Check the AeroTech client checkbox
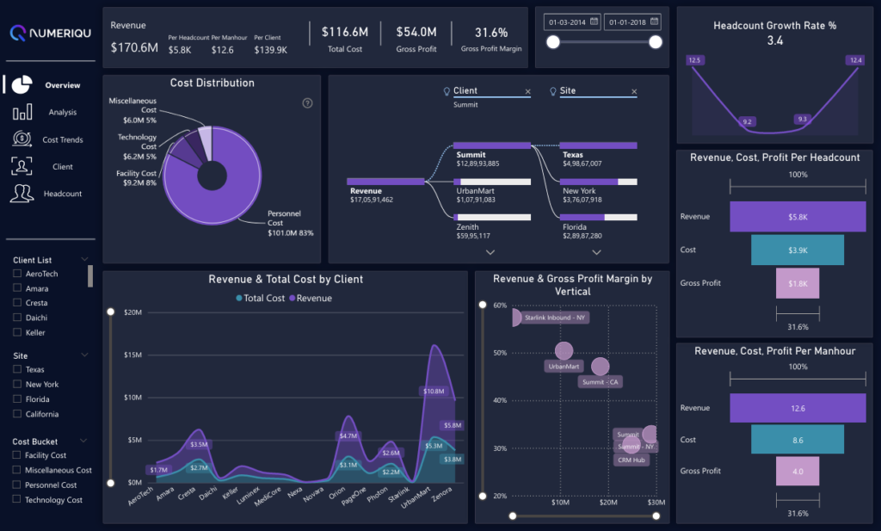881x531 pixels. 17,274
